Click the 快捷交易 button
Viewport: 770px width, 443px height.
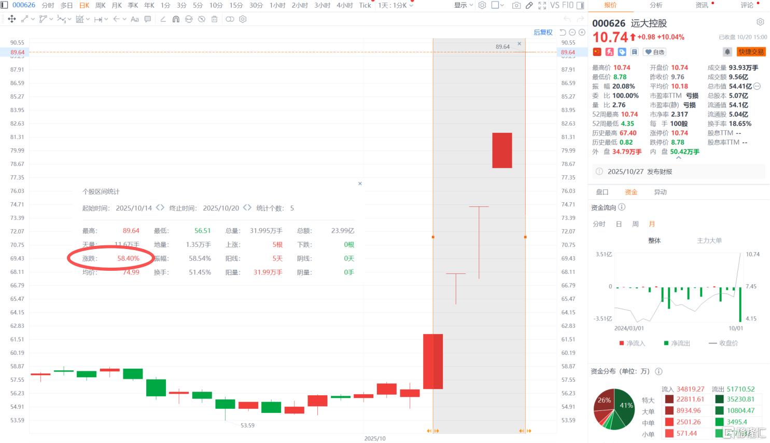751,52
